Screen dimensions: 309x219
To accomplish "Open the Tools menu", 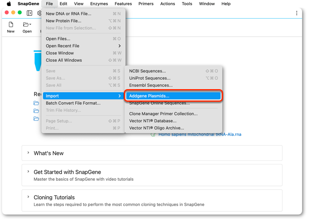I will tap(187, 4).
